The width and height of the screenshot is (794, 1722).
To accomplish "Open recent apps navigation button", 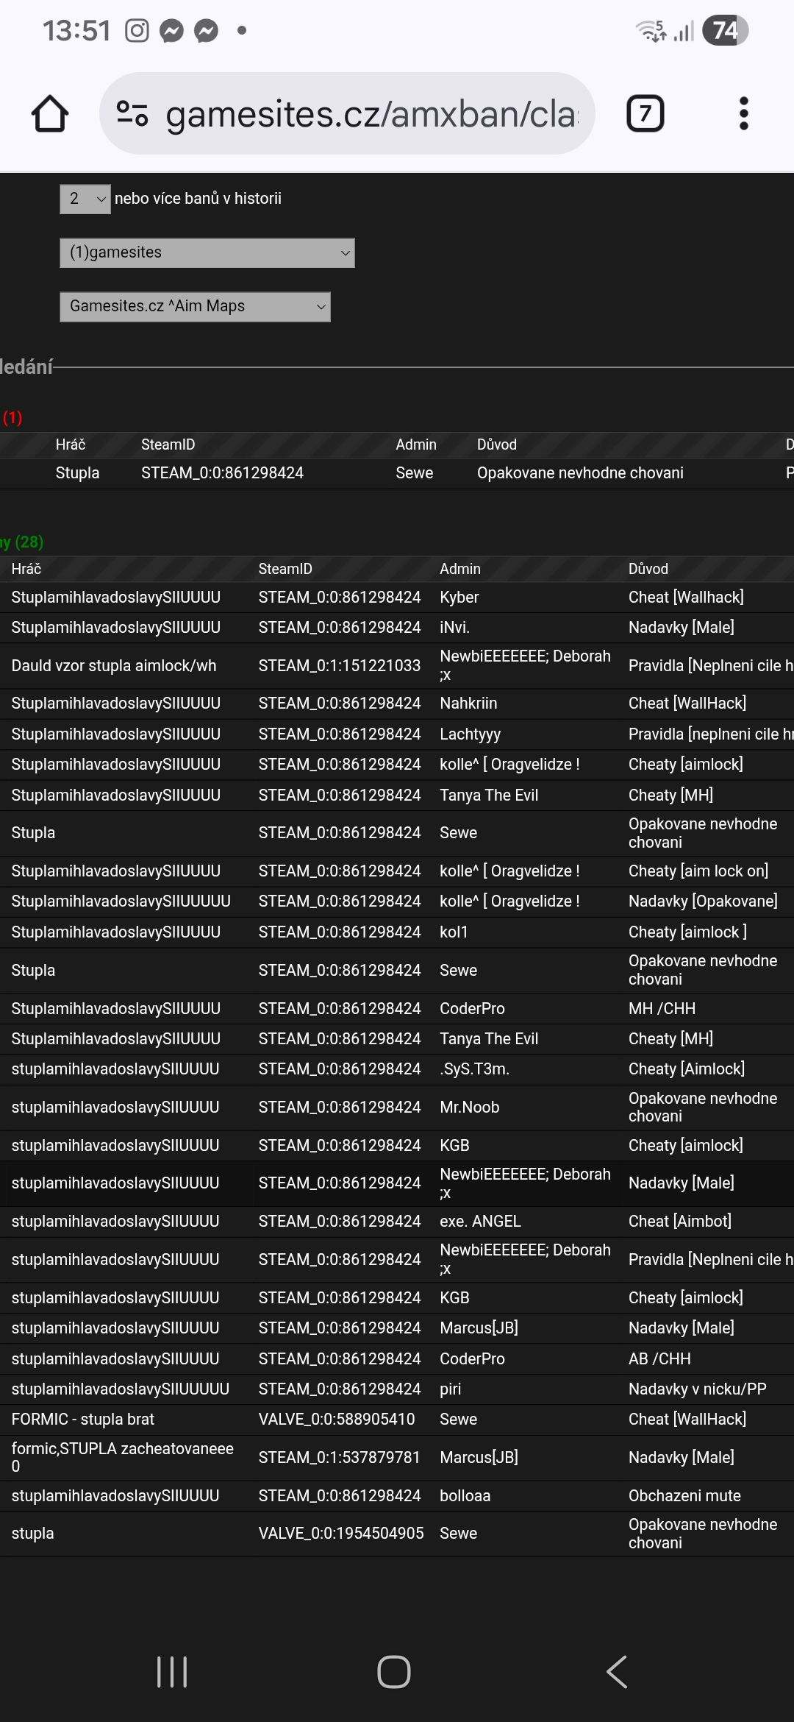I will [172, 1671].
